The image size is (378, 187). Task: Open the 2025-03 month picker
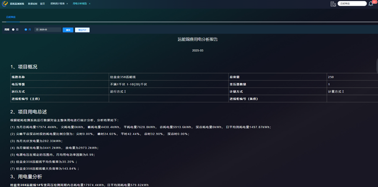coord(48,30)
